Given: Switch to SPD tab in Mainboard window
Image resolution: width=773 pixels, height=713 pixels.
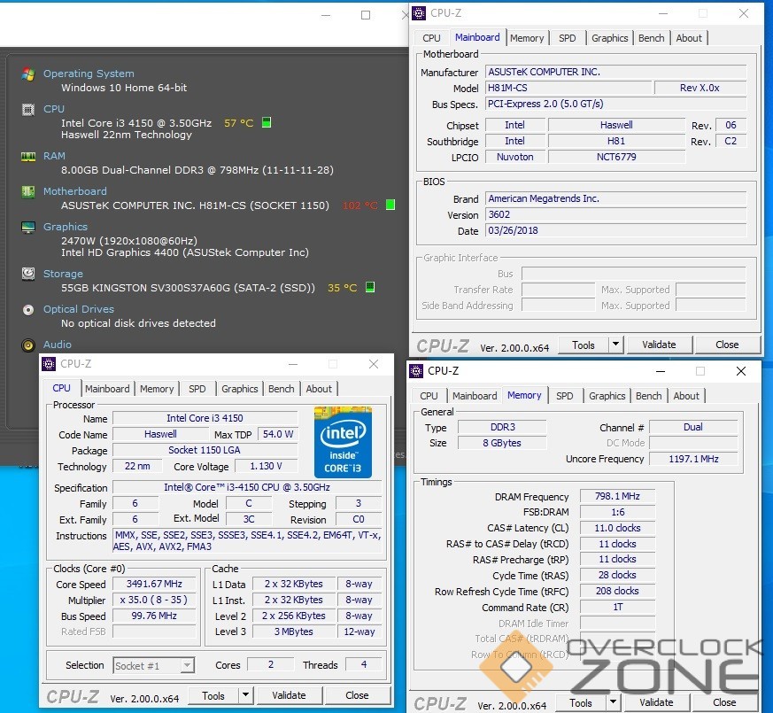Looking at the screenshot, I should click(568, 38).
